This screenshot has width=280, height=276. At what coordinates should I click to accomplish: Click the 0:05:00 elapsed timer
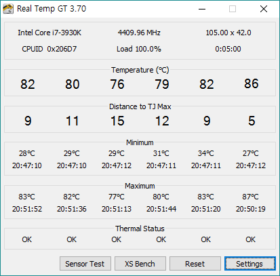point(228,49)
